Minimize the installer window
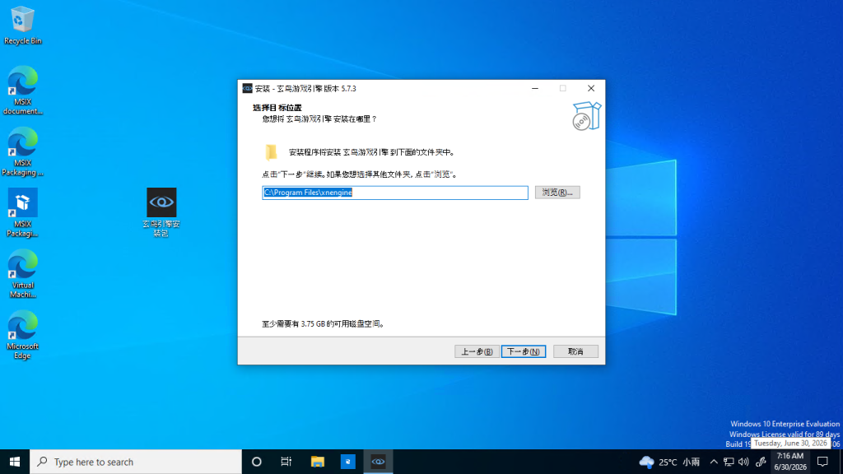Viewport: 843px width, 474px height. click(x=535, y=89)
